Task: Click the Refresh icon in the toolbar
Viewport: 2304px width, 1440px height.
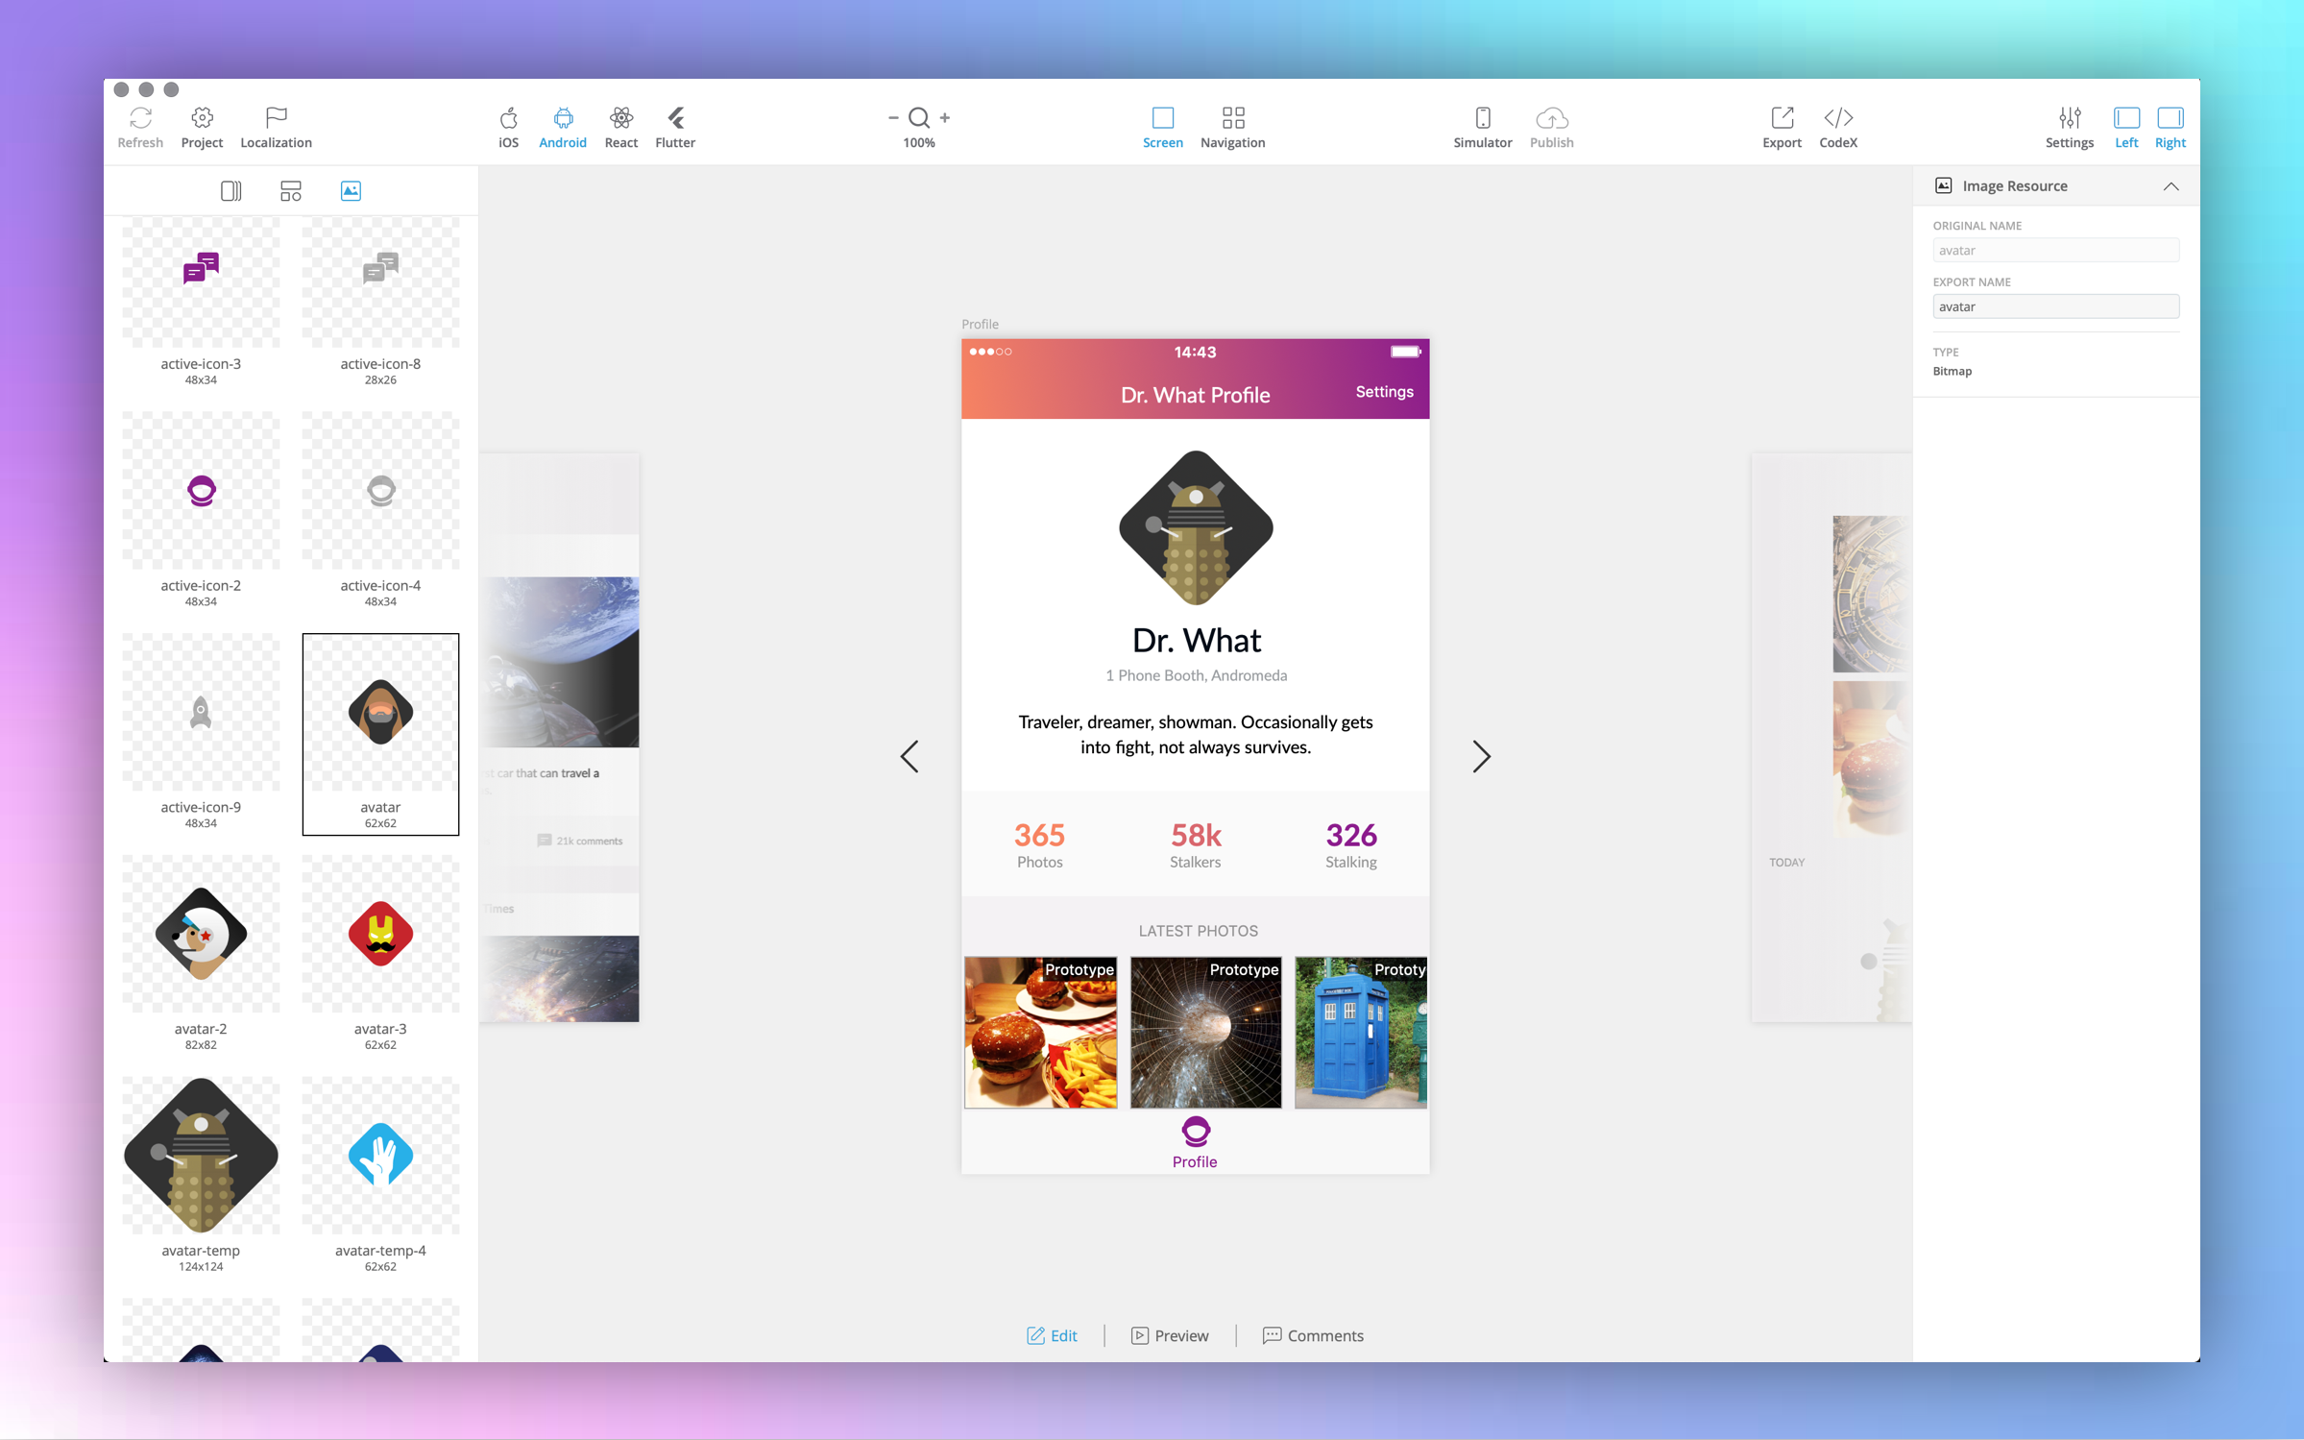Action: (140, 118)
